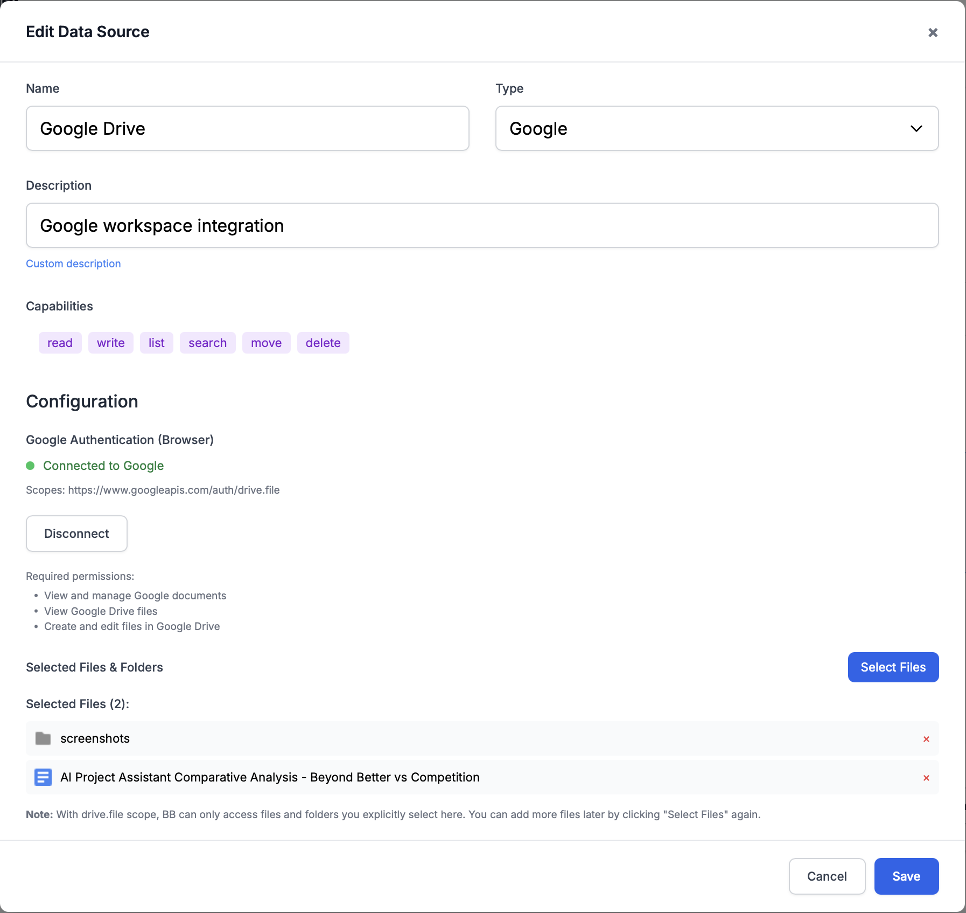
Task: Click the list capability tag
Action: point(156,343)
